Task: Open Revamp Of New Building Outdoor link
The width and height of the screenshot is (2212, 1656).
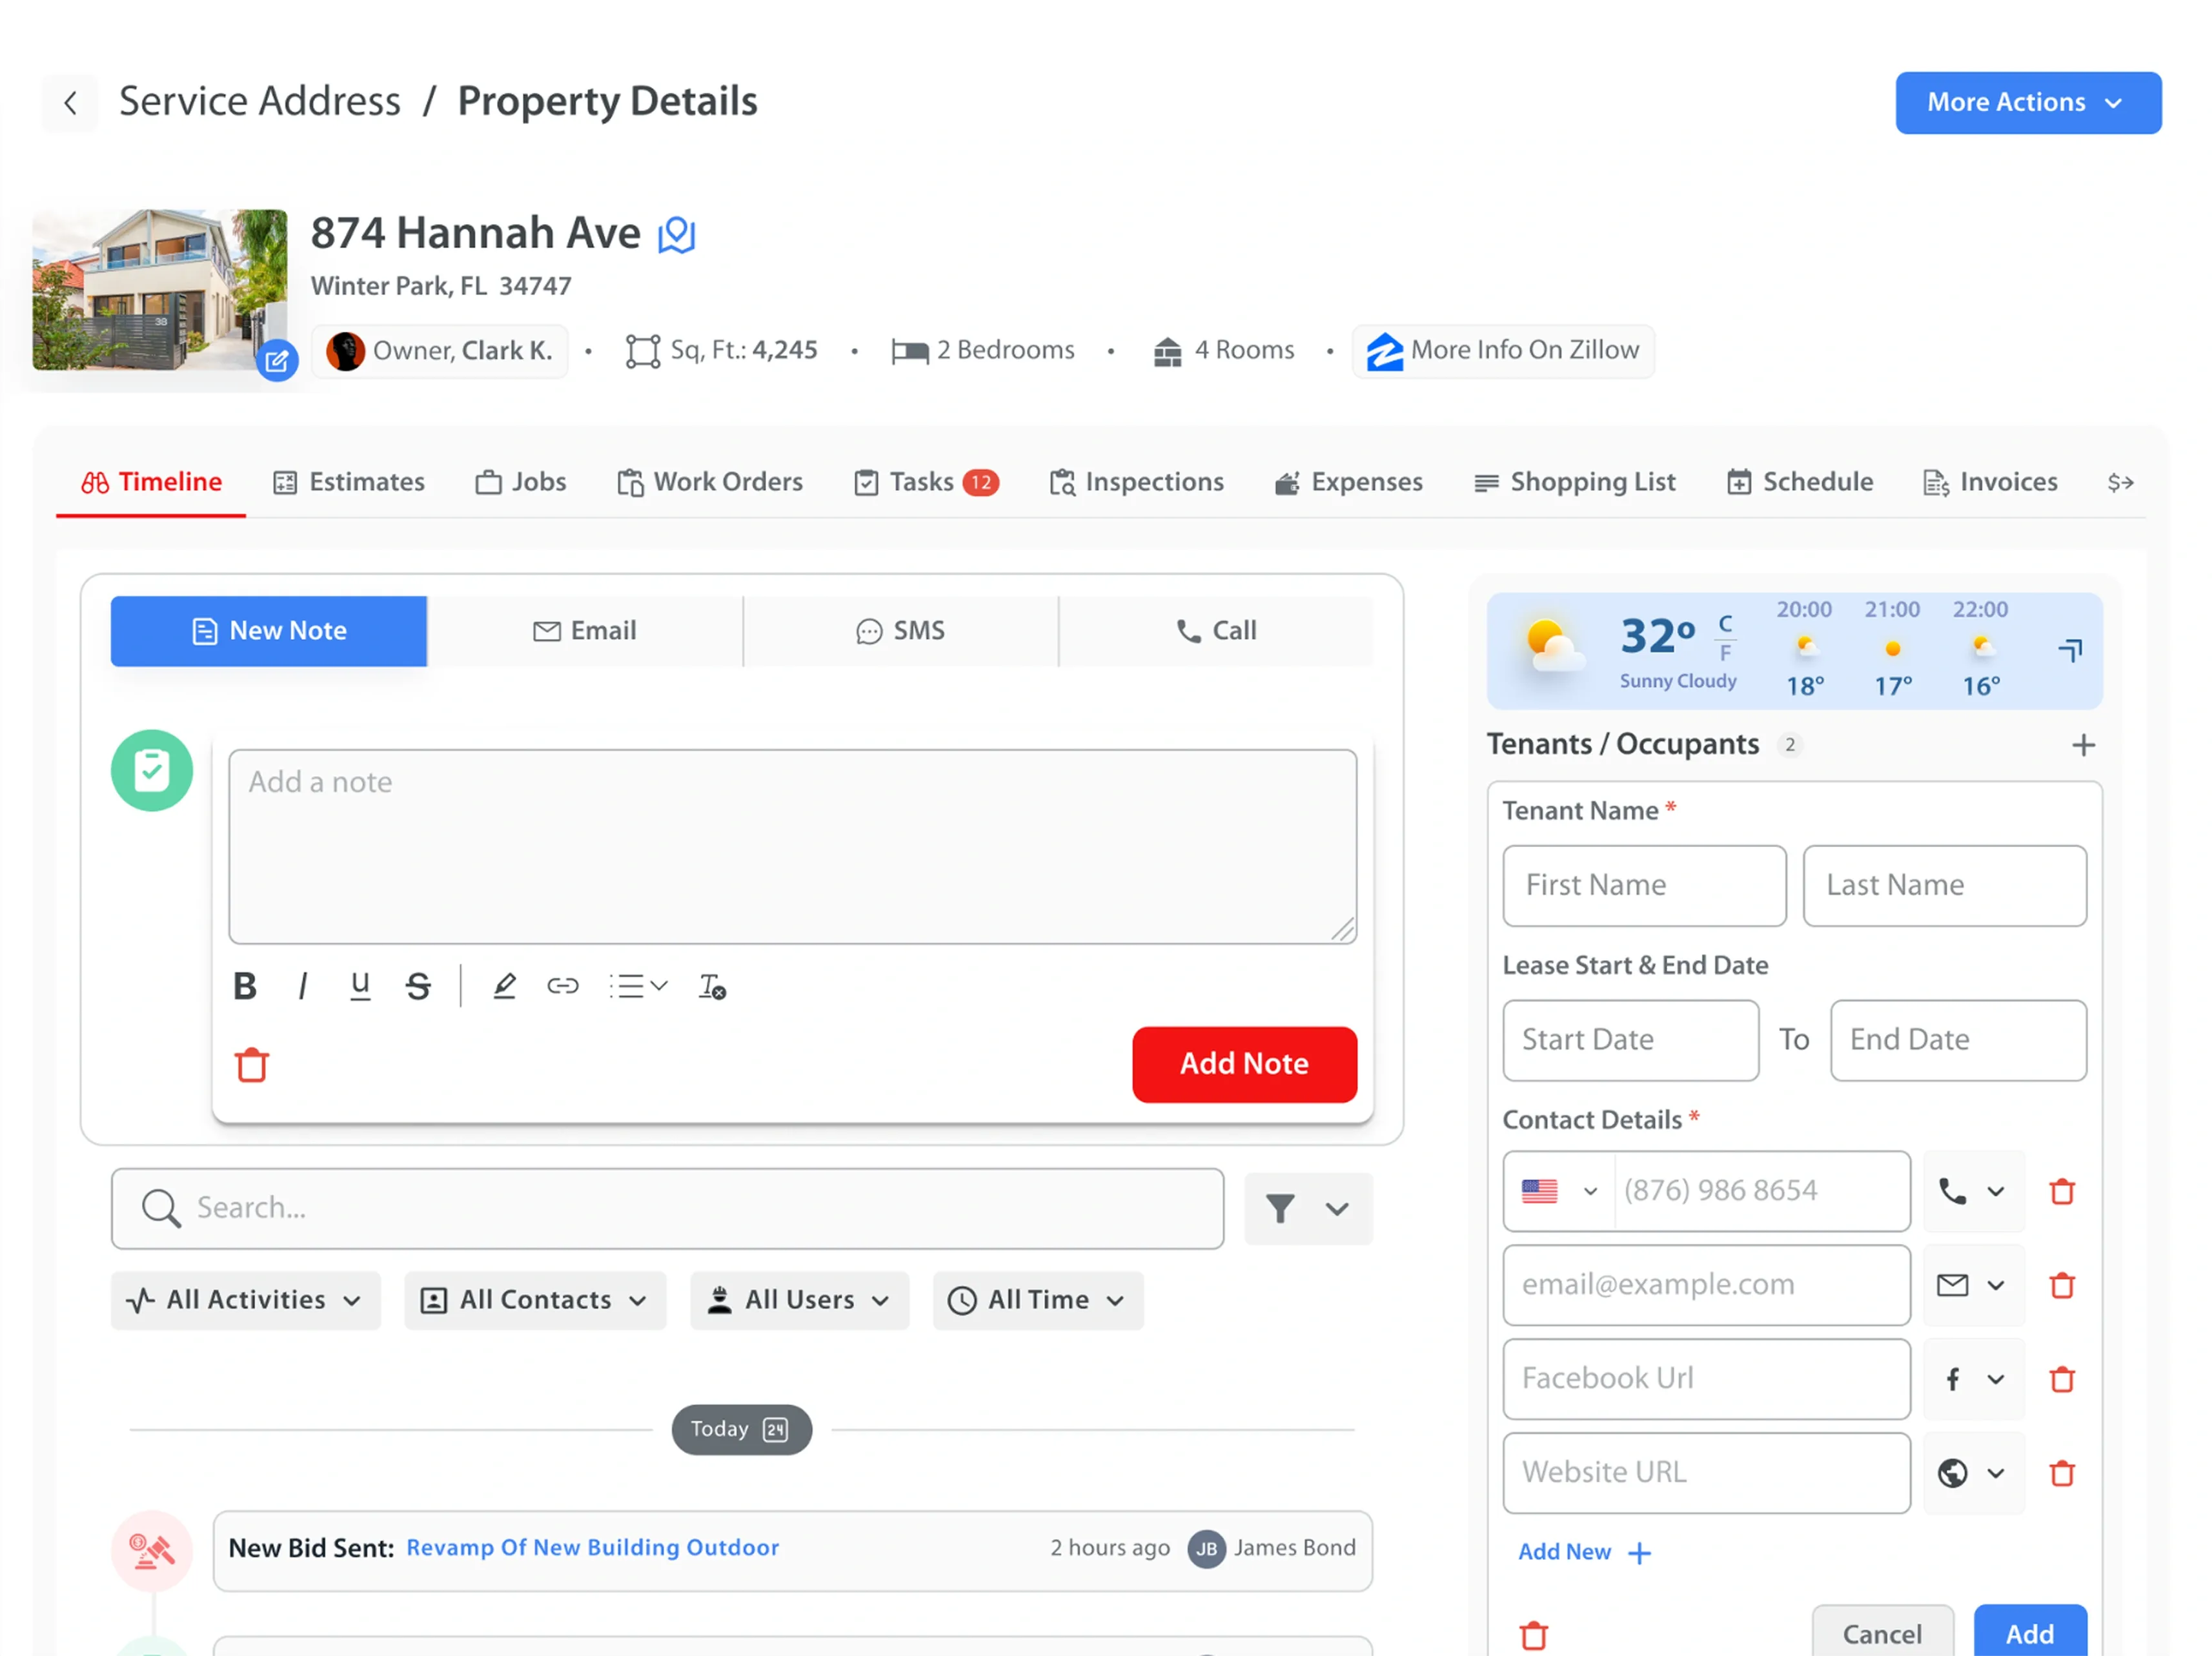Action: 592,1547
